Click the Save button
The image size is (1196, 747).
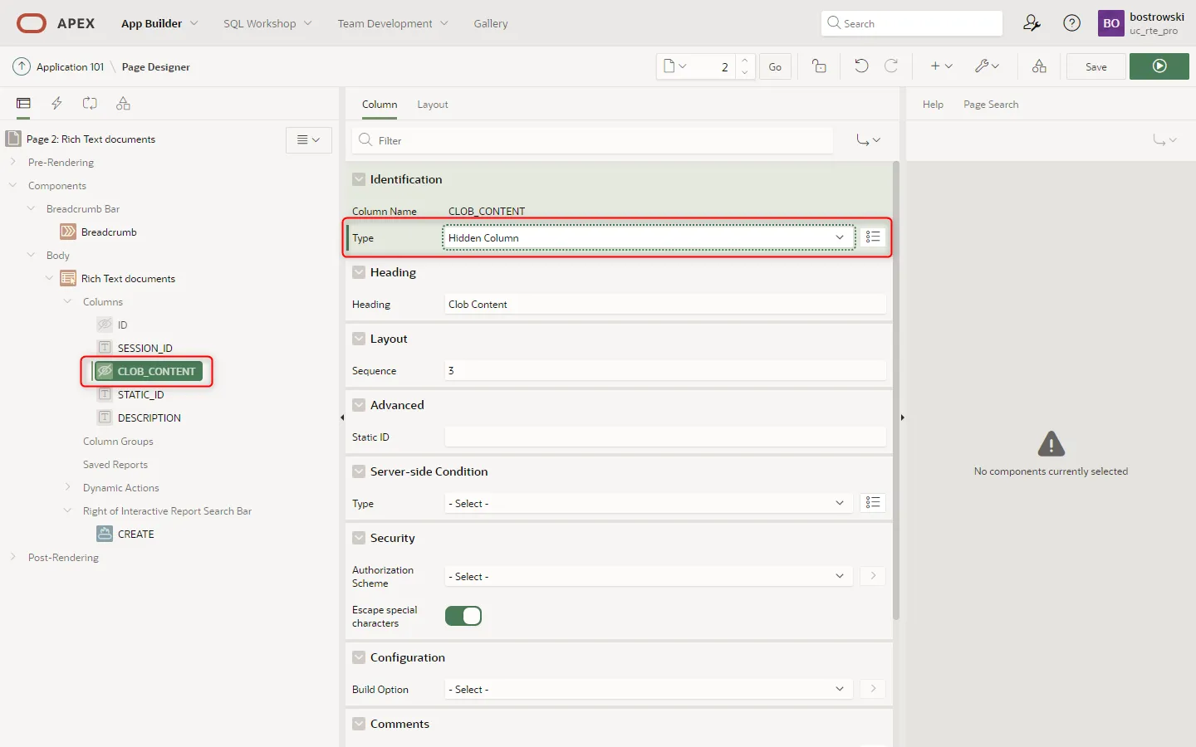pyautogui.click(x=1096, y=66)
